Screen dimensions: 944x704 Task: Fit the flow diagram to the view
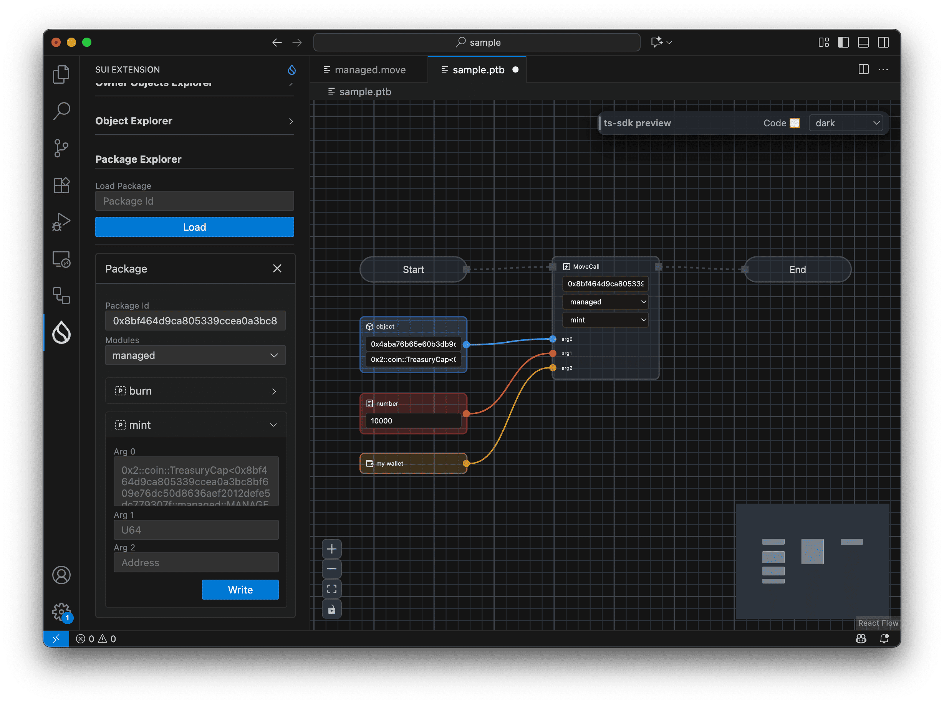click(x=332, y=588)
